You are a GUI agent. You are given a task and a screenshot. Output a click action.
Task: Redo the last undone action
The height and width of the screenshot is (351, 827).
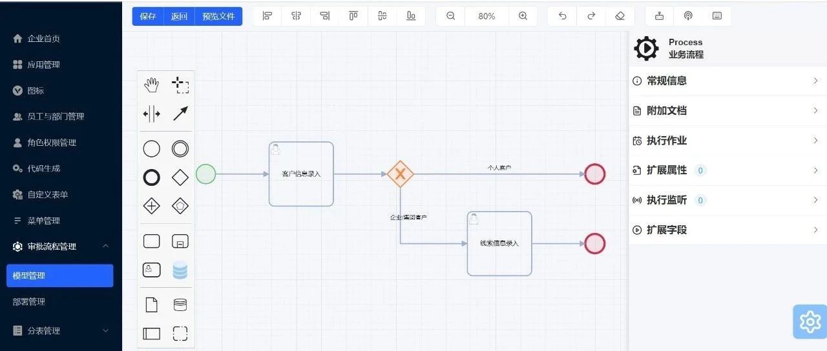pos(591,16)
